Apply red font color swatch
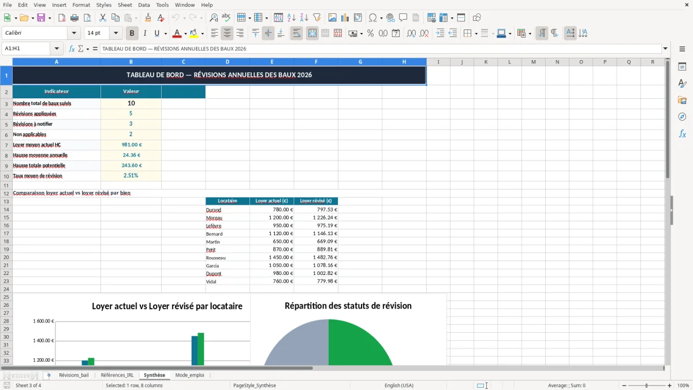The image size is (693, 390). 178,34
